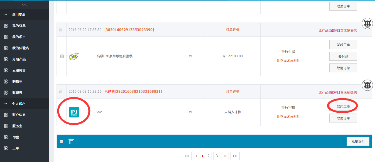
Task: Click the trash delete icon in blue bar
Action: (x=71, y=141)
